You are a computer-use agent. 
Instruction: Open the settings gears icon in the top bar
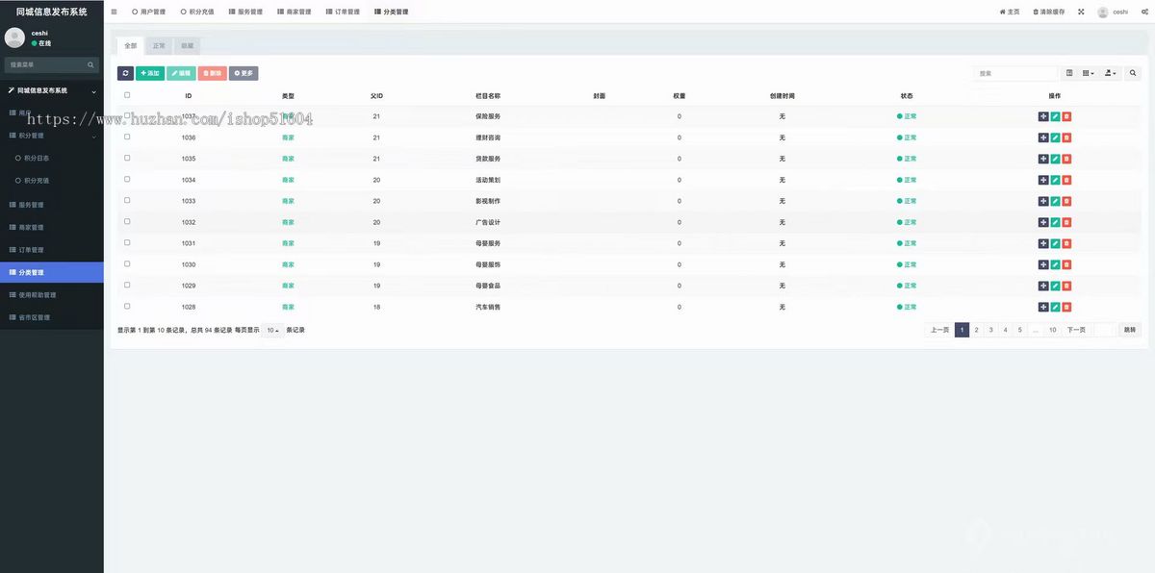pos(1143,12)
